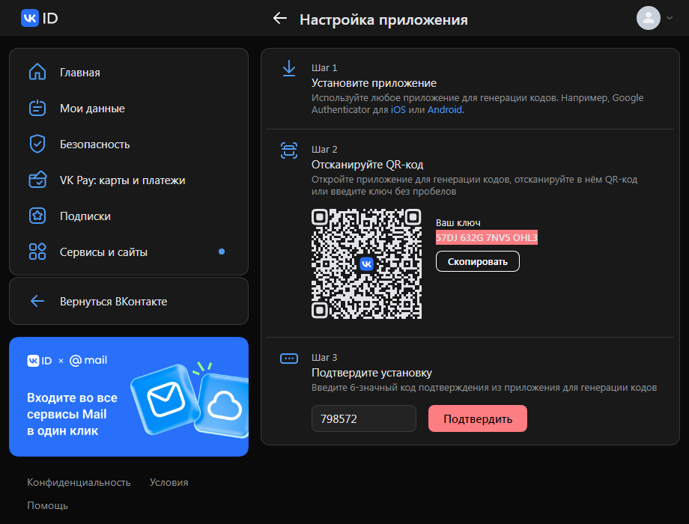
Task: Click the @mail logo in banner
Action: (88, 360)
